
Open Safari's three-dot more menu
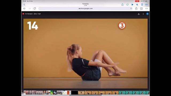click(x=147, y=9)
